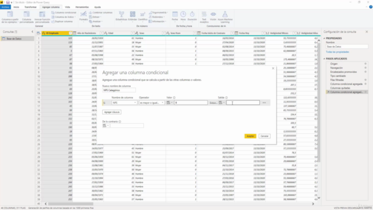The width and height of the screenshot is (373, 210).
Task: Collapse the PASOS APLICADOS section
Action: pos(324,59)
